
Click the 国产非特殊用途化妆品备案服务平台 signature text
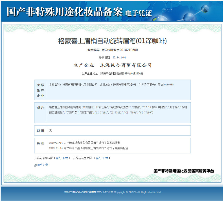click(x=184, y=171)
